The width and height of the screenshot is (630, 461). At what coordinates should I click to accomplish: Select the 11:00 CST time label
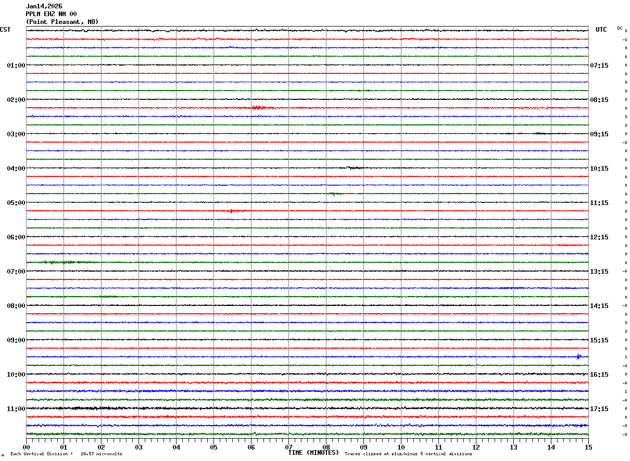[16, 409]
